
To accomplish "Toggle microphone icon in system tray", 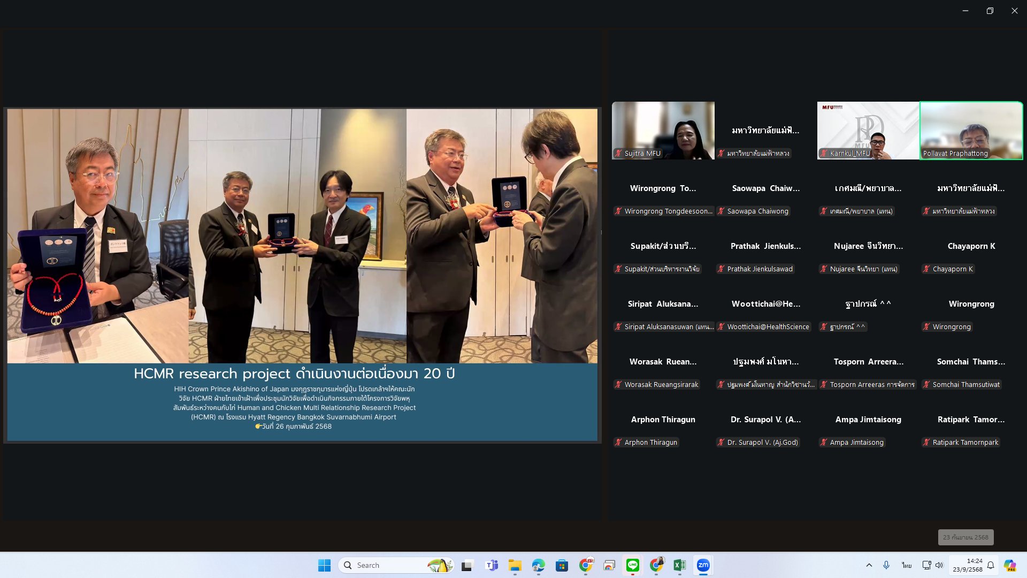I will pyautogui.click(x=886, y=565).
